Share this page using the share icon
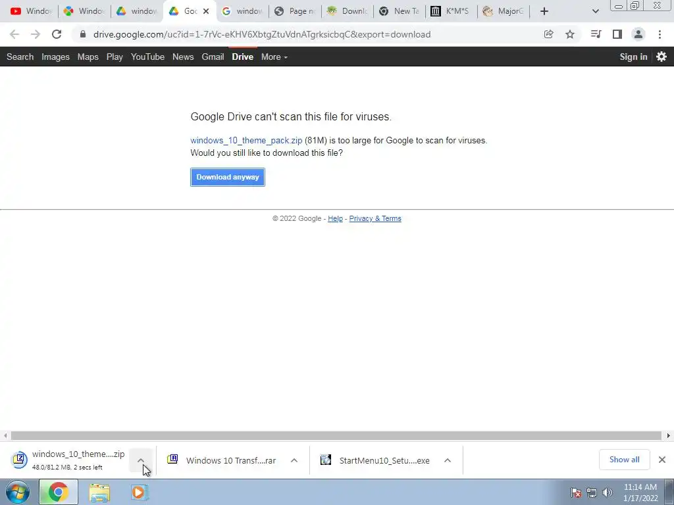This screenshot has height=505, width=674. point(548,34)
